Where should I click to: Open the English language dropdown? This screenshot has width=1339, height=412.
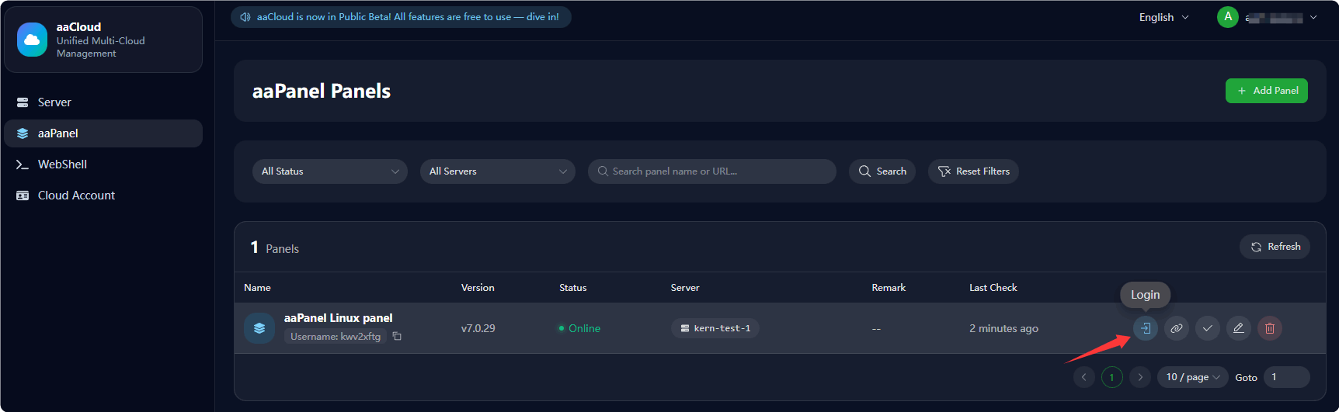click(x=1163, y=17)
